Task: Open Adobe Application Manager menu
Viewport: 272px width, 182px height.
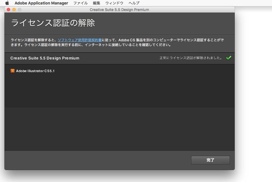Action: tap(41, 3)
